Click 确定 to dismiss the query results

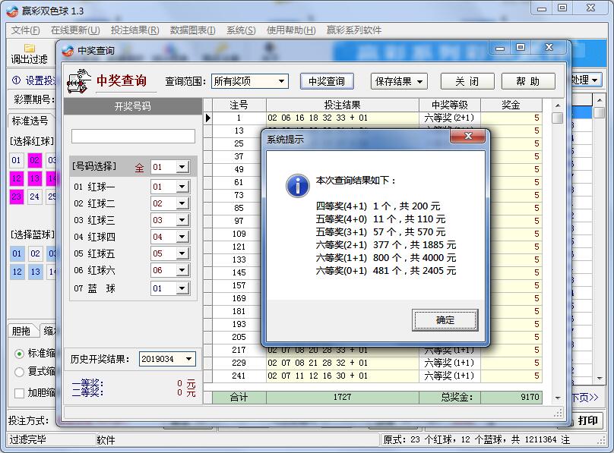tap(445, 321)
